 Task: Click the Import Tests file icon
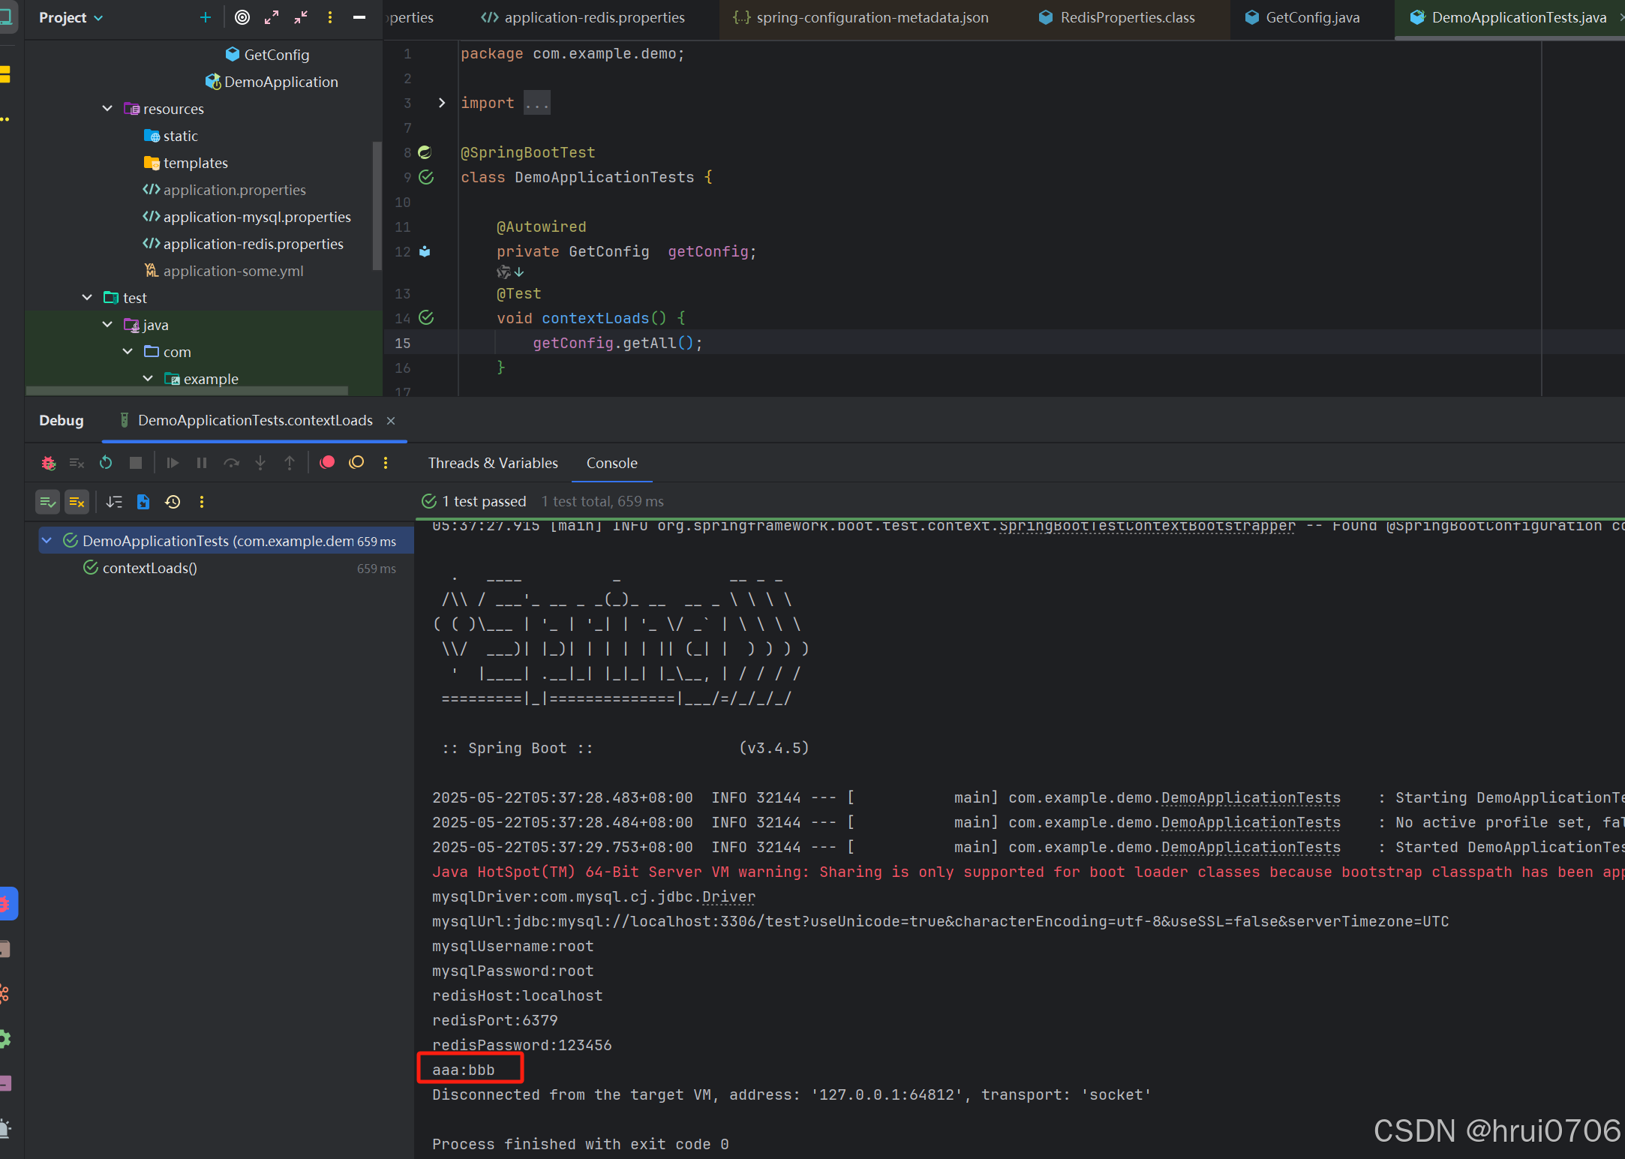click(143, 502)
